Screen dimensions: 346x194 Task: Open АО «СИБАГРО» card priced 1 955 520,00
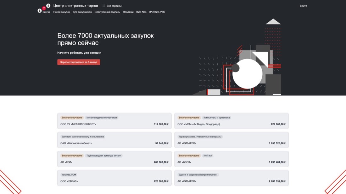(232, 140)
